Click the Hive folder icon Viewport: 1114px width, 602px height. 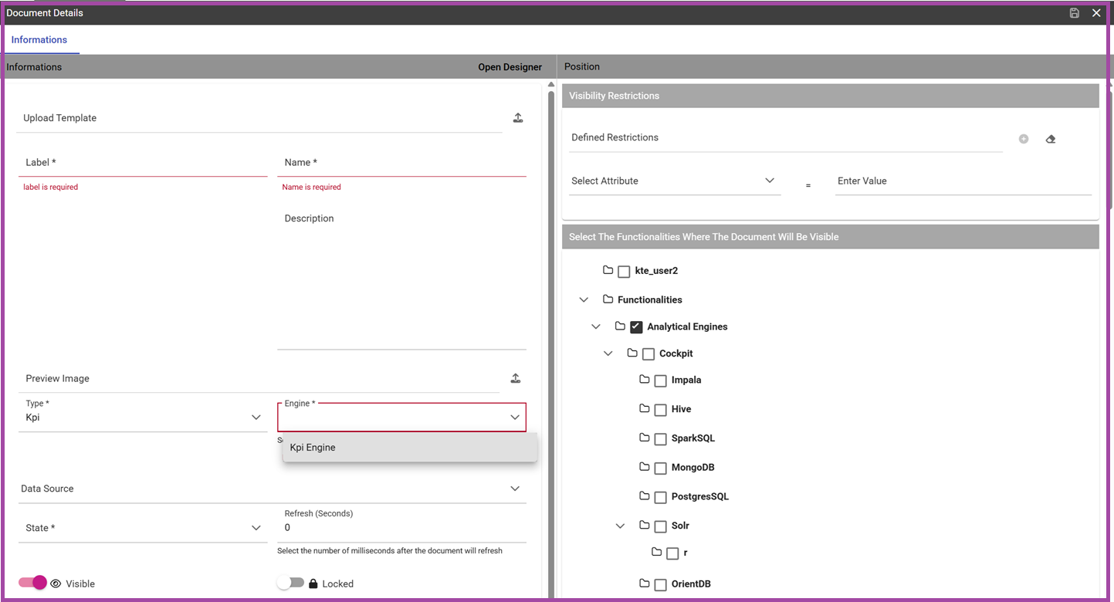(x=645, y=408)
